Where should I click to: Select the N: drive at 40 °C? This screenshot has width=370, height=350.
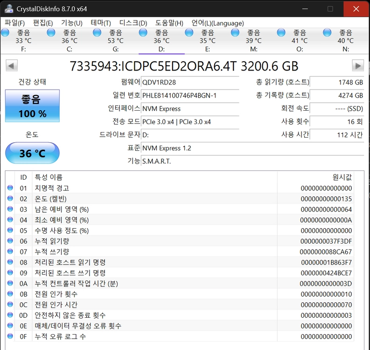click(345, 41)
